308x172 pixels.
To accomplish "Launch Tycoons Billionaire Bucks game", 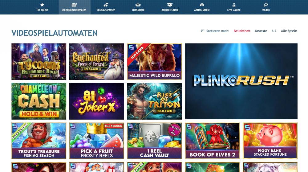I will click(39, 62).
